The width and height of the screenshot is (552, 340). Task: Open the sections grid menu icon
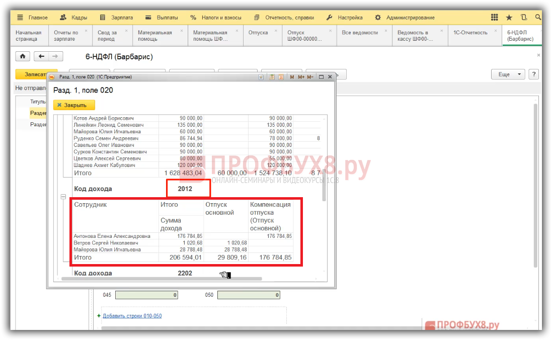tap(495, 18)
